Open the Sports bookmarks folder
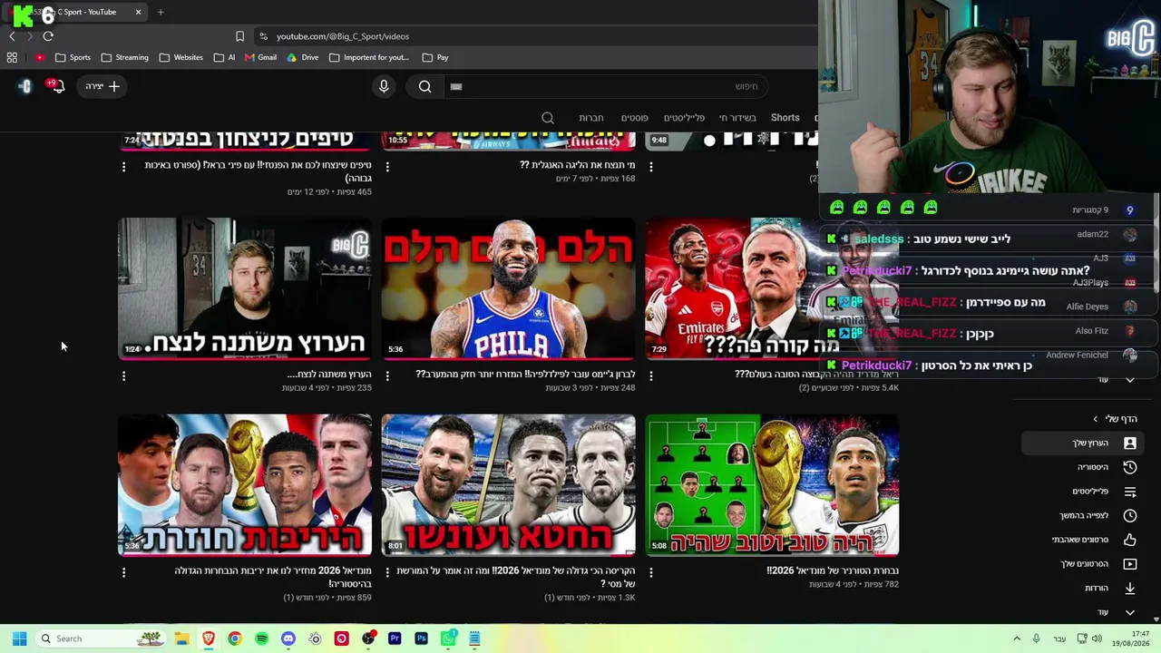 click(73, 57)
